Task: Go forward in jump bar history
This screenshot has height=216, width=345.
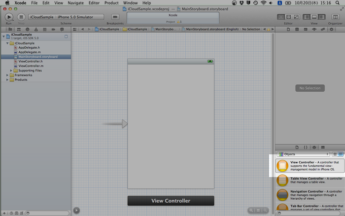Action: pyautogui.click(x=89, y=29)
